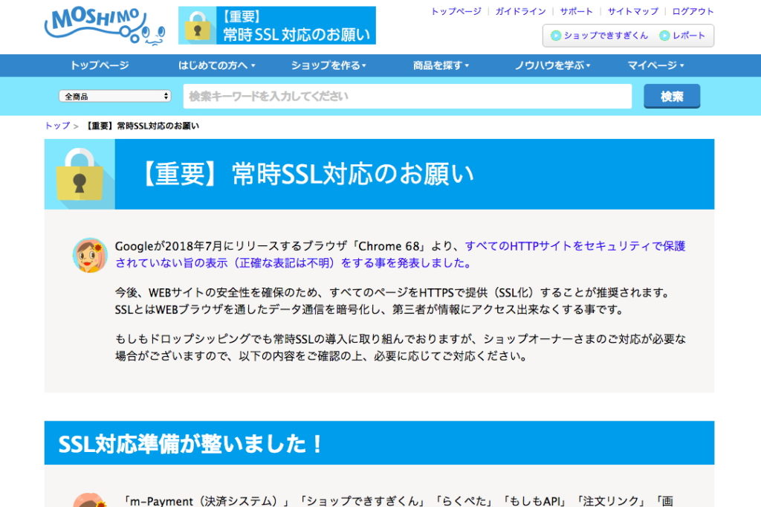Click the ログアウト link
This screenshot has height=507, width=761.
point(693,11)
